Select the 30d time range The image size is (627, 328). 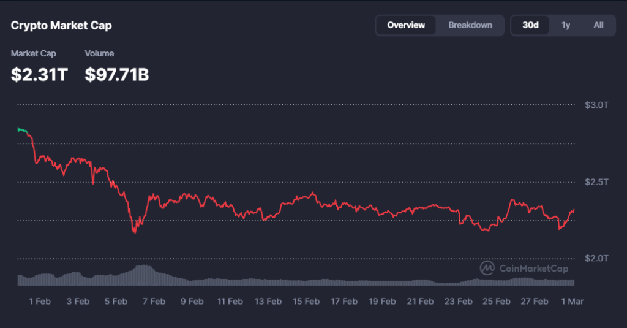click(x=530, y=25)
